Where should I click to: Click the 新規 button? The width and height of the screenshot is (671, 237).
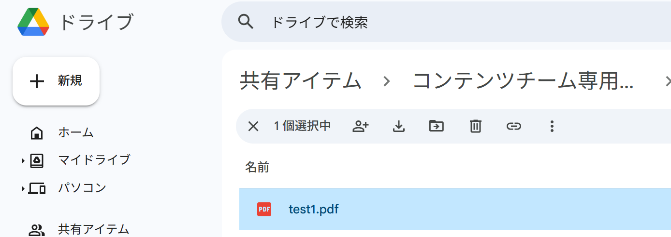coord(56,81)
